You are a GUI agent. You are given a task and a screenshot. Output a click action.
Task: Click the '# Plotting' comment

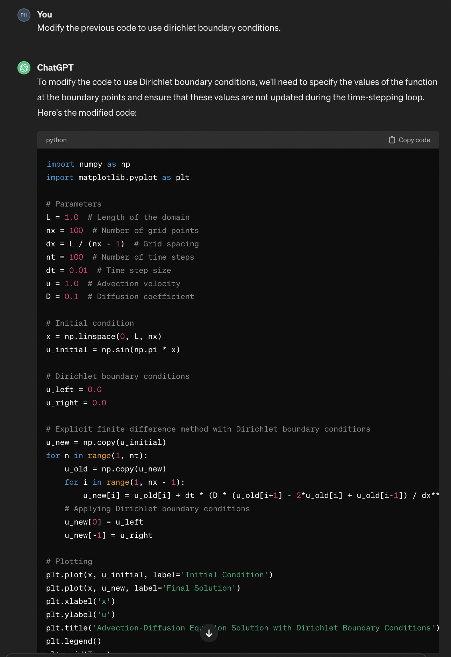click(69, 562)
